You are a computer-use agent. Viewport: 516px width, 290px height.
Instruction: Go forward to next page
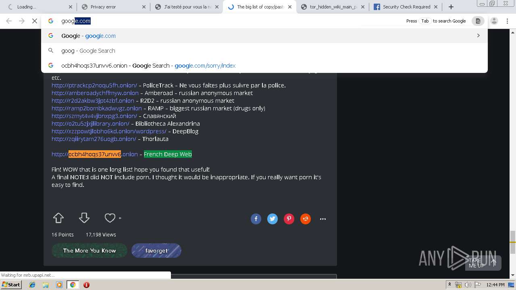click(x=22, y=21)
